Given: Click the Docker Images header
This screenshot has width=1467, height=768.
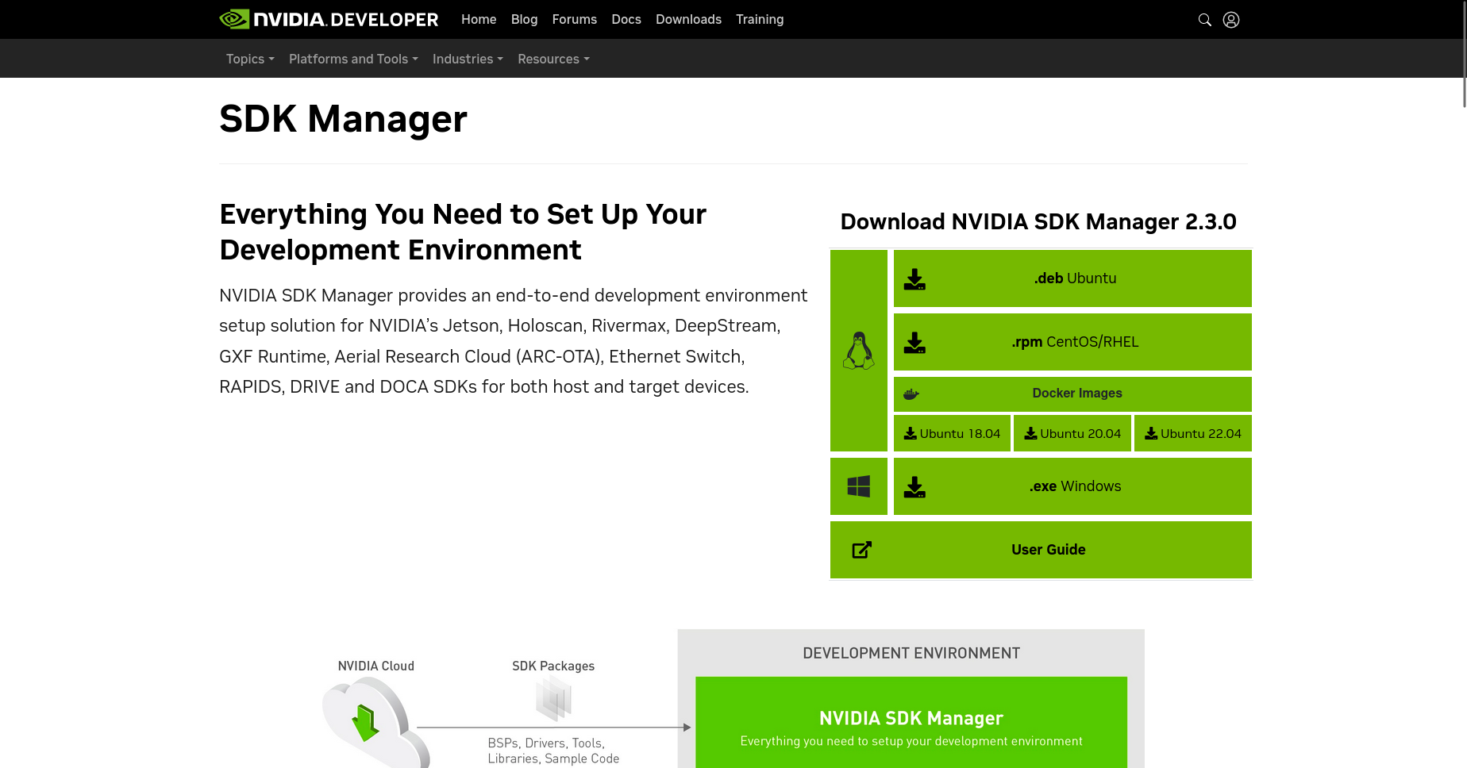Looking at the screenshot, I should [x=1072, y=394].
